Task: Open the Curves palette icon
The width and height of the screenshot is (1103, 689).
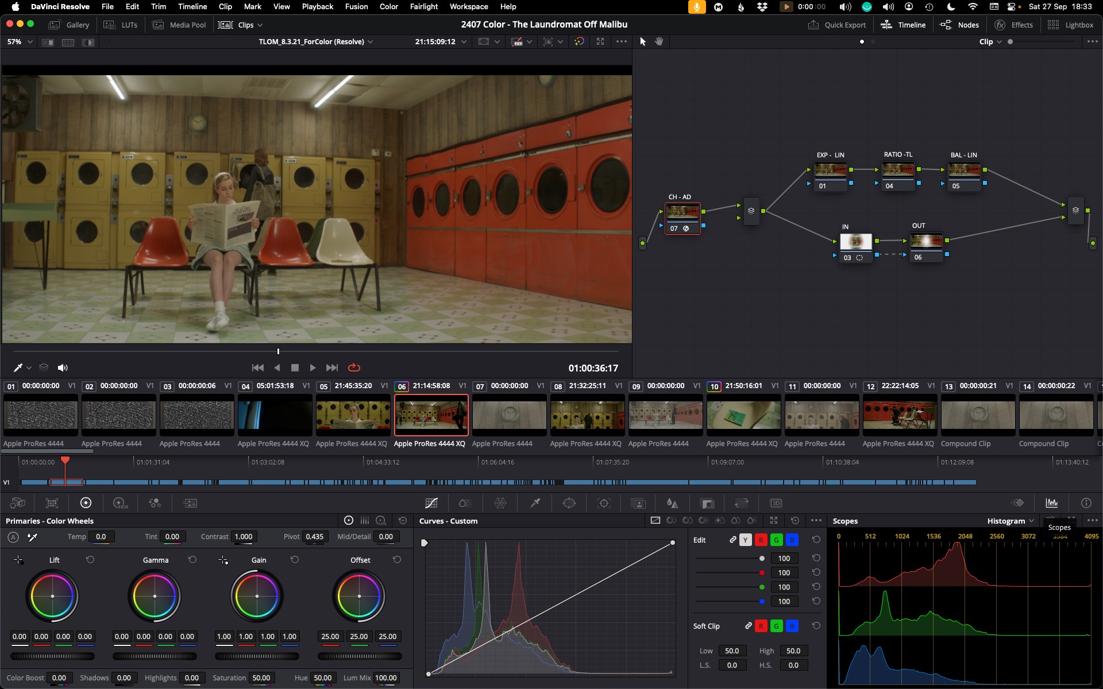Action: pyautogui.click(x=431, y=503)
